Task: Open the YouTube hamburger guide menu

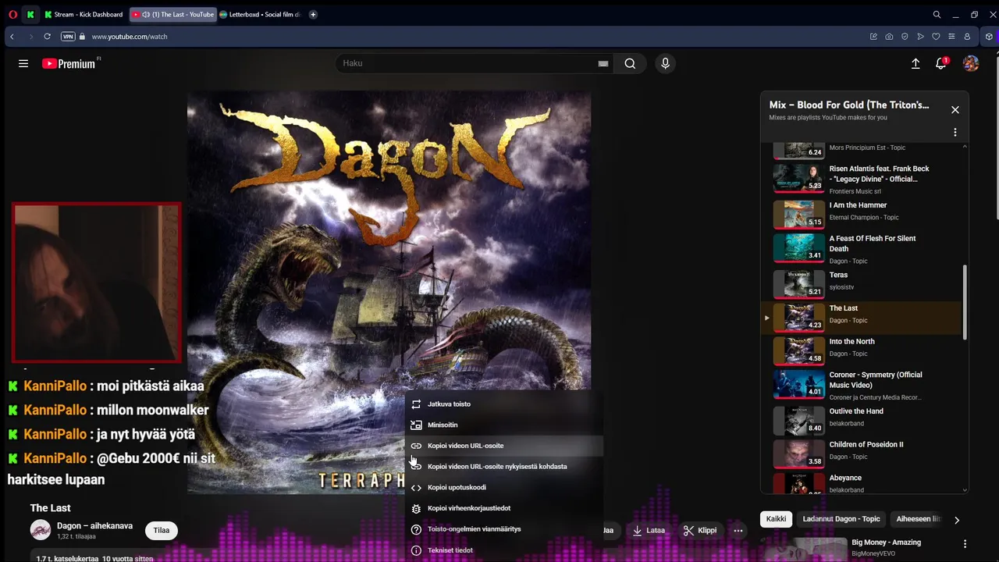Action: point(23,63)
